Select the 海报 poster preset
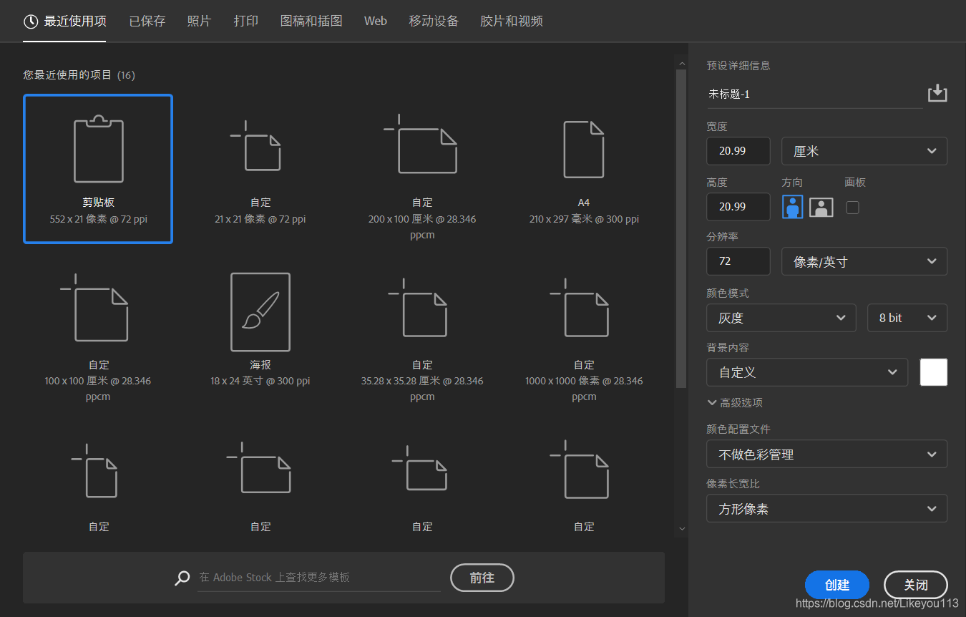This screenshot has height=617, width=966. 260,331
